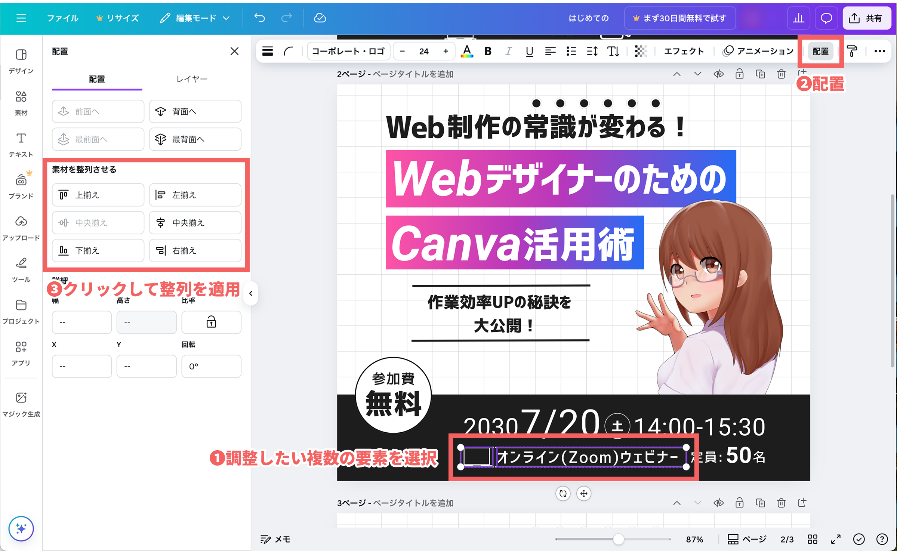Click the text color icon
The width and height of the screenshot is (897, 553).
[467, 51]
